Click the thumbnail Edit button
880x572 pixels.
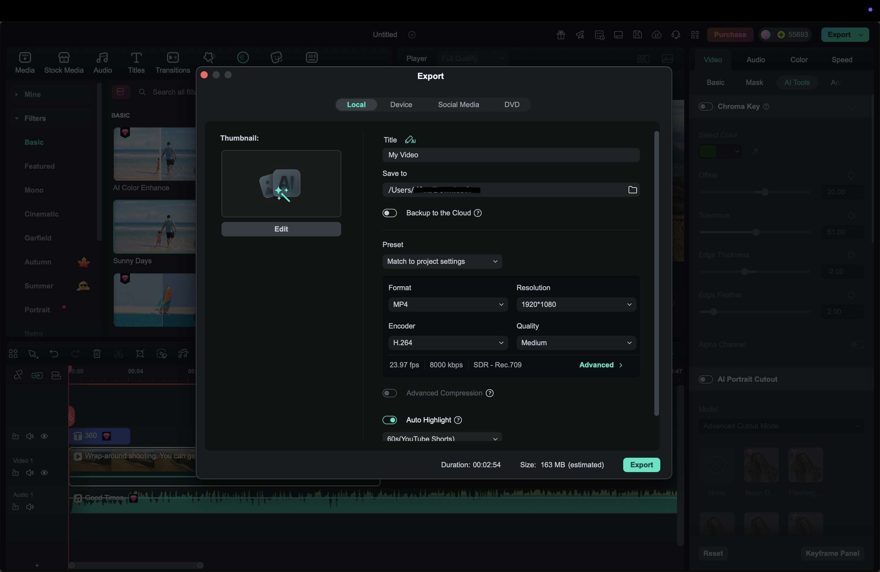click(x=281, y=229)
